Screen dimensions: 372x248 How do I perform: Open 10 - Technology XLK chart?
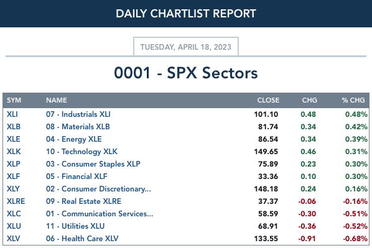(x=82, y=152)
